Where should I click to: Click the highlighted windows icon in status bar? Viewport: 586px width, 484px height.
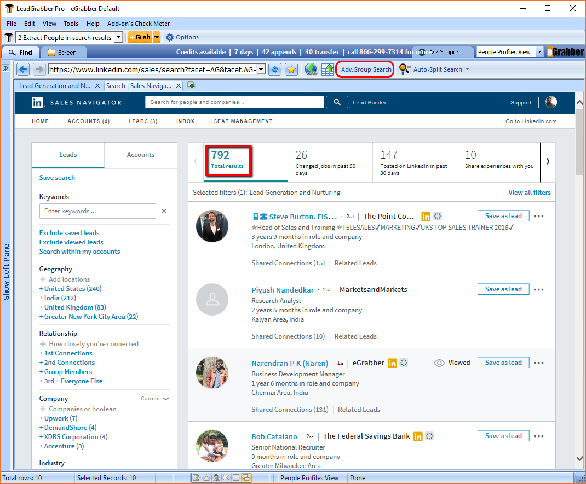tap(246, 477)
